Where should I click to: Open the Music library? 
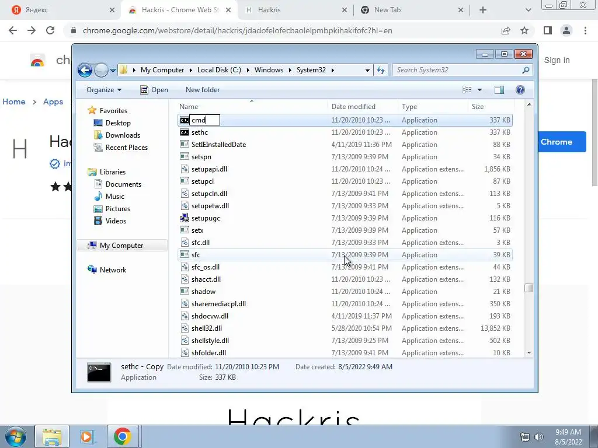[x=115, y=197]
